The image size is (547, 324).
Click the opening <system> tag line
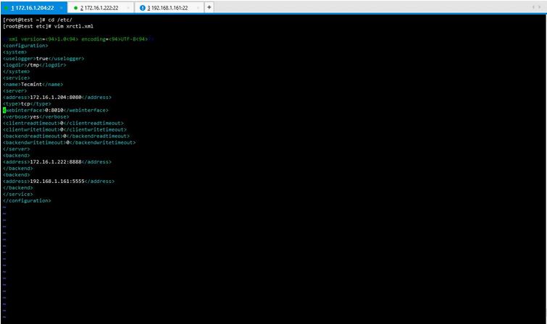pos(14,52)
